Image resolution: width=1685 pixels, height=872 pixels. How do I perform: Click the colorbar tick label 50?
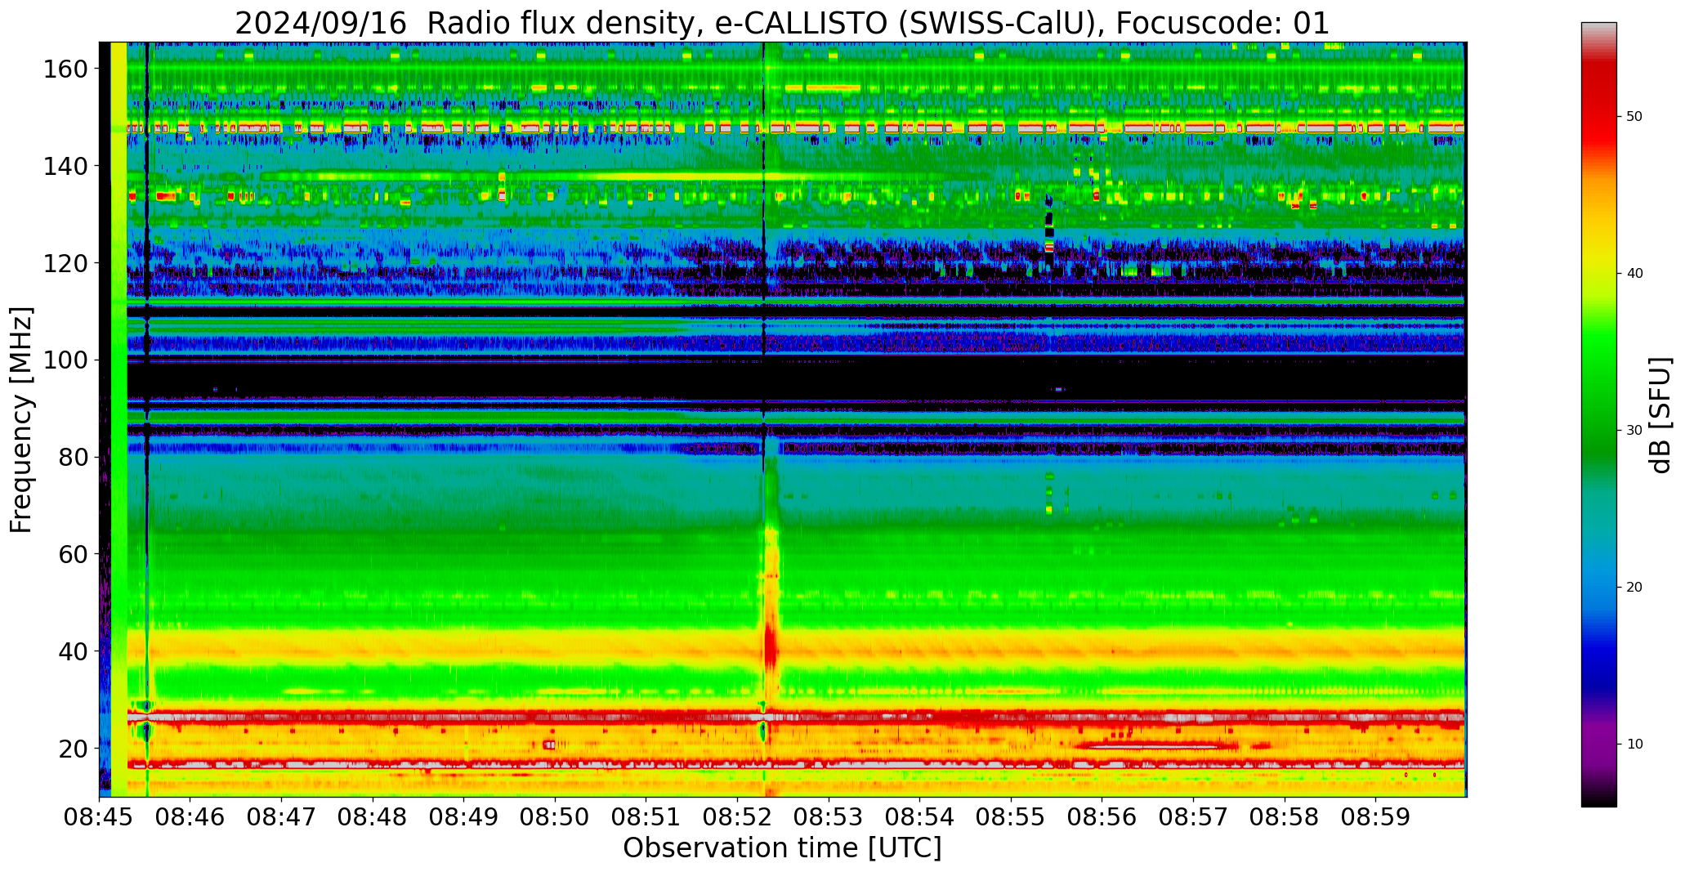[1634, 117]
